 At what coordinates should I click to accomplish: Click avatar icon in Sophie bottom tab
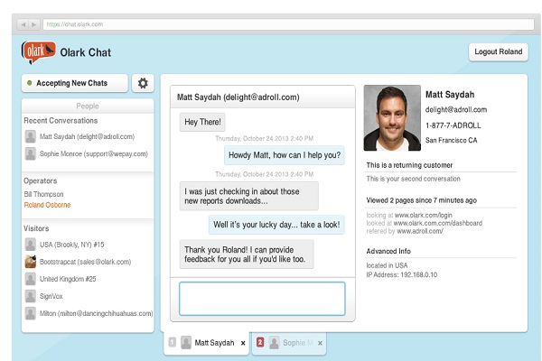point(275,343)
